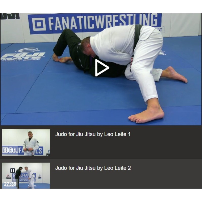
Task: Click the large play triangle on the video
Action: 102,68
